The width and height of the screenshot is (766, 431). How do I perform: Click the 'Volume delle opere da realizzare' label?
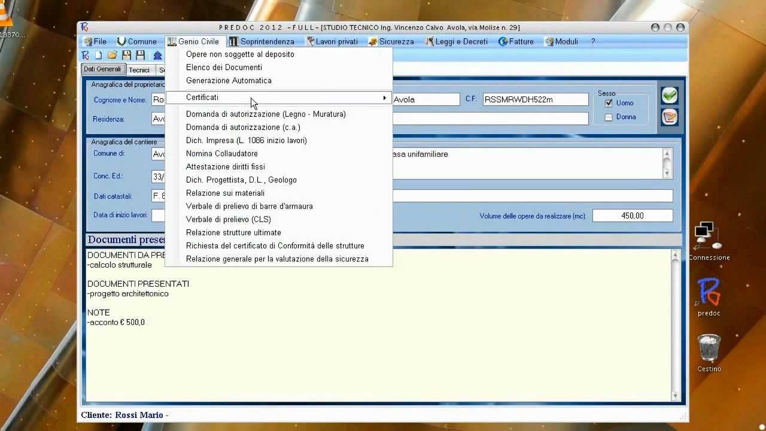[533, 216]
